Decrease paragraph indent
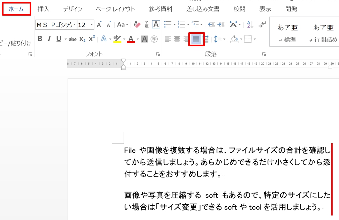The width and height of the screenshot is (339, 220). pyautogui.click(x=211, y=25)
